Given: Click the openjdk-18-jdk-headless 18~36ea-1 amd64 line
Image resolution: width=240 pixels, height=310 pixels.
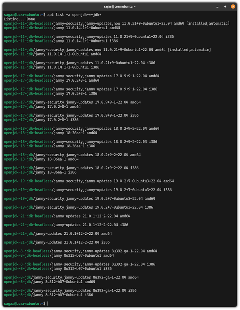Looking at the screenshot, I should click(x=50, y=133).
